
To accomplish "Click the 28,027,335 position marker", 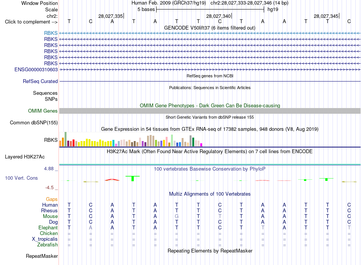I will pyautogui.click(x=111, y=16).
